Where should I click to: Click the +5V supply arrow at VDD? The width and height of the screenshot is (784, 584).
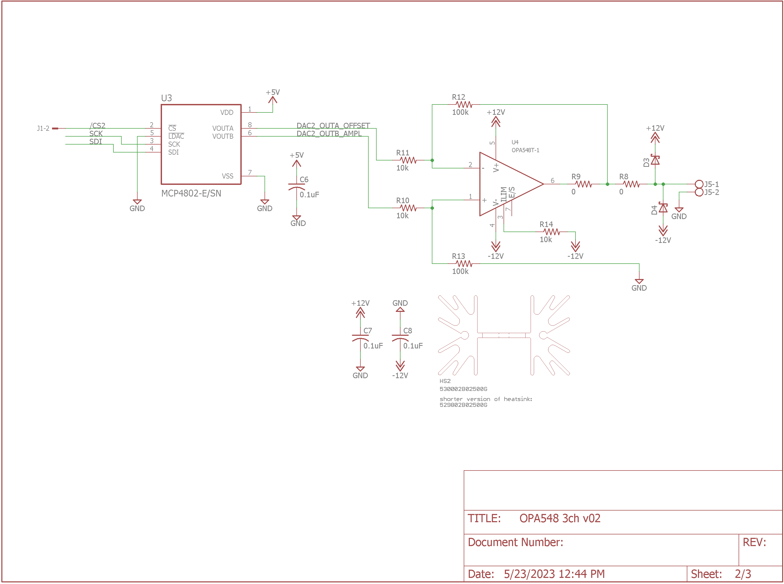pos(272,100)
